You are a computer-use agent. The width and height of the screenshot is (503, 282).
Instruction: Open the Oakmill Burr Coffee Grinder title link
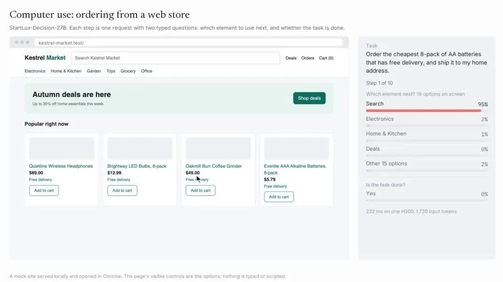point(214,166)
